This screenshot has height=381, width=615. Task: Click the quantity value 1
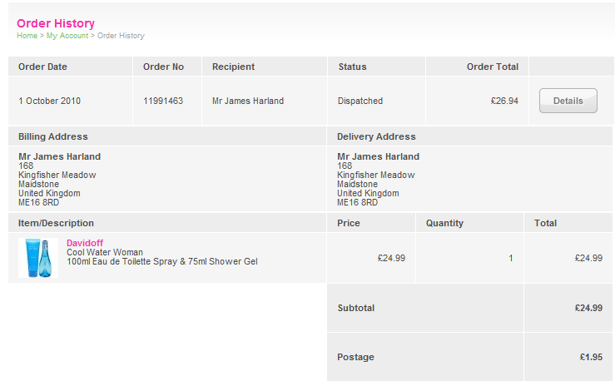[511, 258]
